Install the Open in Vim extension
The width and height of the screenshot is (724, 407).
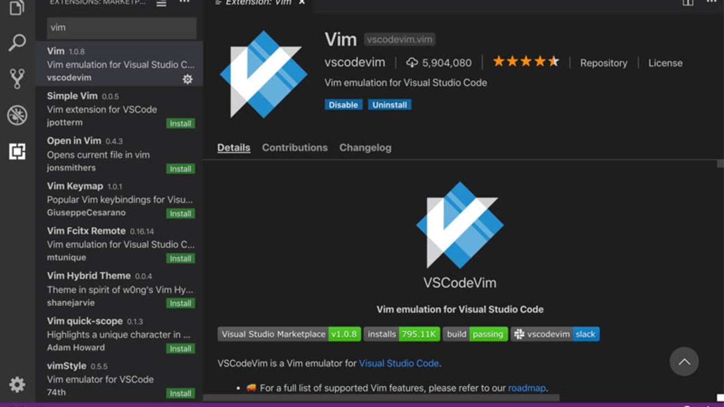[180, 168]
